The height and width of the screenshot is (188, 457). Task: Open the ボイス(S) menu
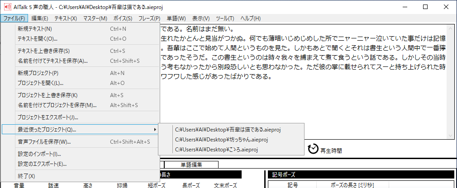(x=123, y=19)
